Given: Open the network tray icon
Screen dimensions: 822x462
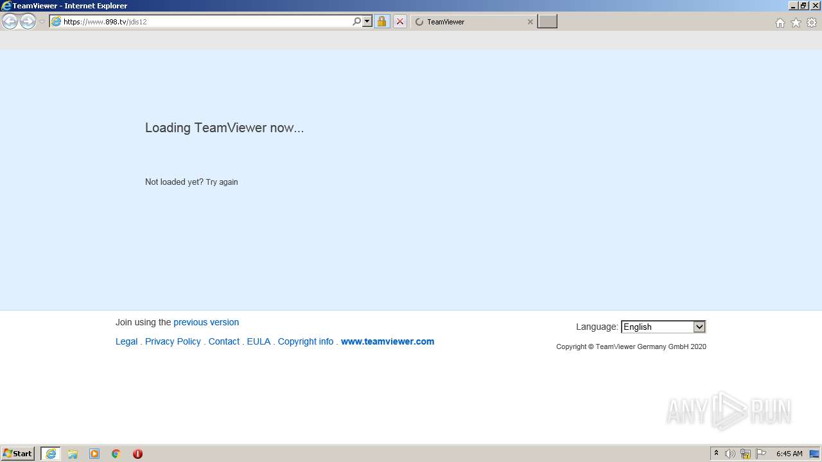Looking at the screenshot, I should coord(746,454).
